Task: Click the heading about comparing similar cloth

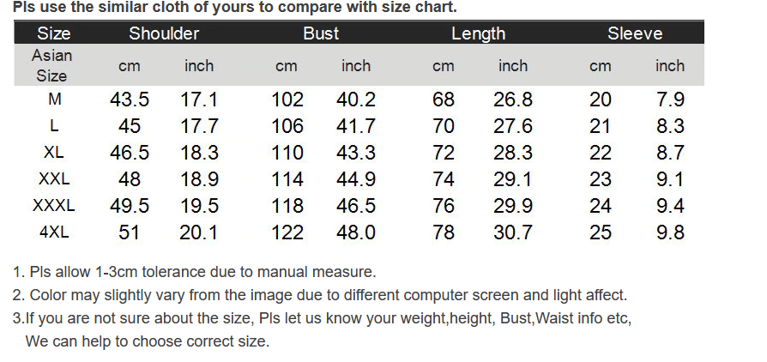Action: tap(234, 8)
